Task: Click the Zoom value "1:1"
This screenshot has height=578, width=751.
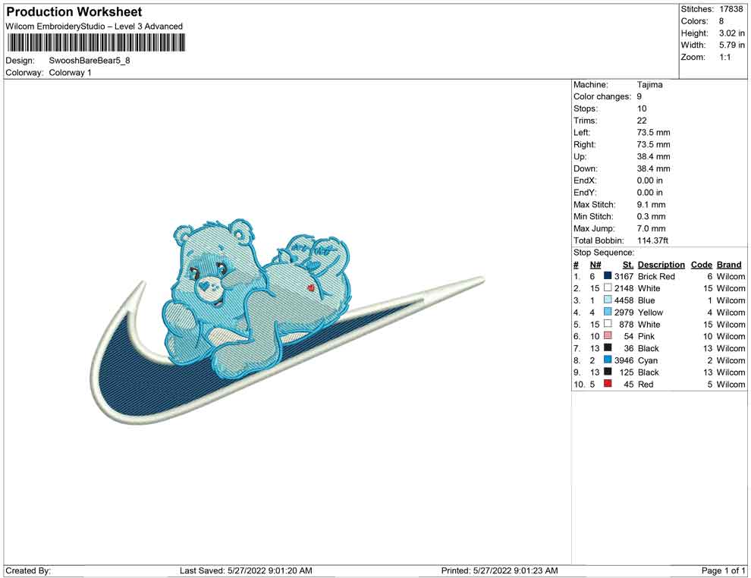Action: pyautogui.click(x=725, y=57)
